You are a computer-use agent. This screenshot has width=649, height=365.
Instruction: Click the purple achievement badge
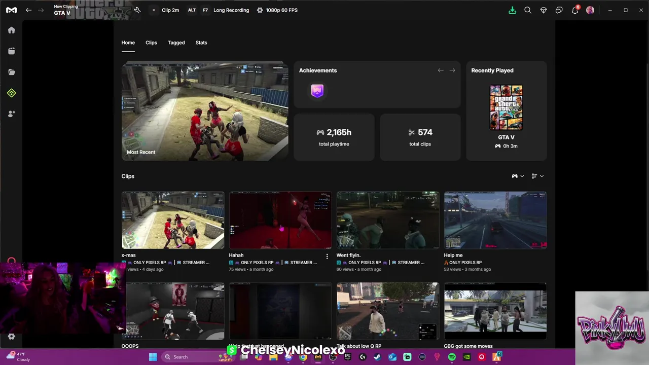pyautogui.click(x=317, y=91)
